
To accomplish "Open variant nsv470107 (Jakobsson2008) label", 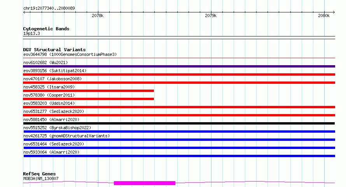I will coord(52,79).
